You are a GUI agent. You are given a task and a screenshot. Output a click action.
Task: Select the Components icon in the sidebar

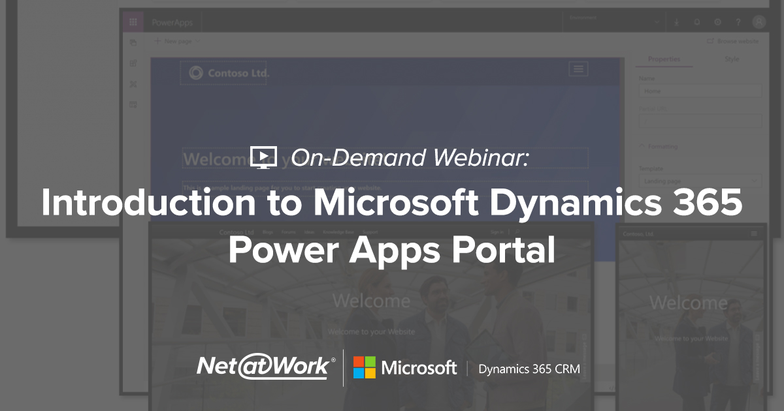(133, 63)
